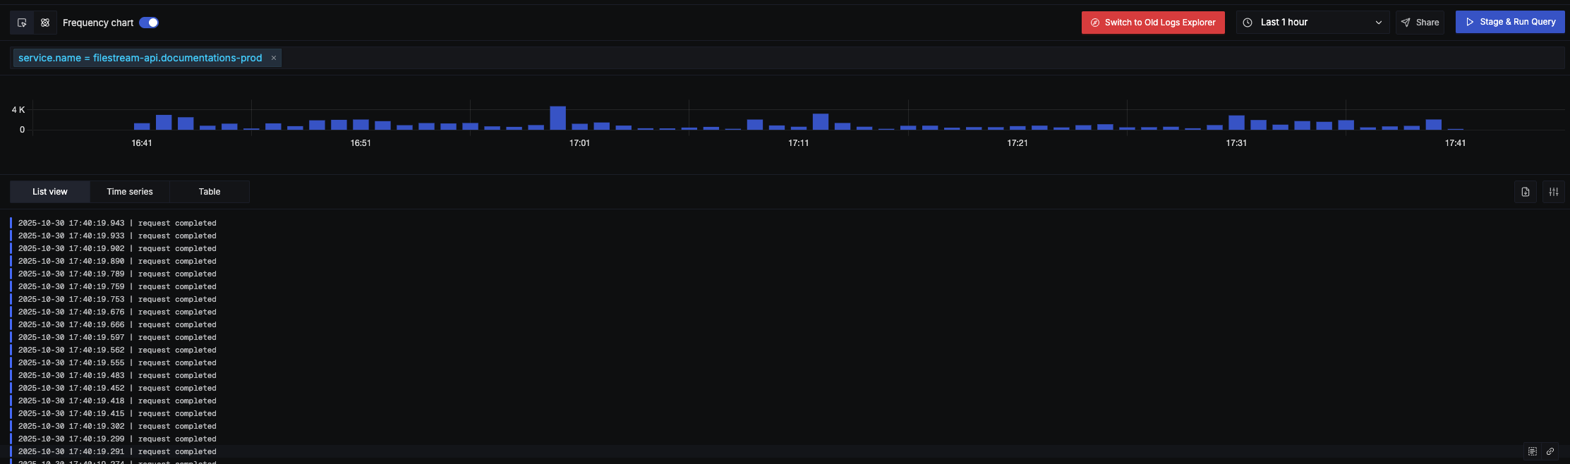Screen dimensions: 1570x464
Task: Click the 17:31 label on the chart axis
Action: [x=1236, y=143]
